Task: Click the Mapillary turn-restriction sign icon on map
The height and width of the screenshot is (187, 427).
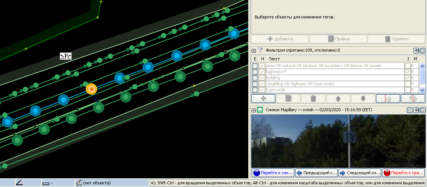Action: 66,57
